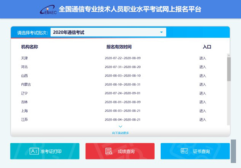Click the date 2020-08-03~2020-08-10
The width and height of the screenshot is (241, 168).
[123, 76]
